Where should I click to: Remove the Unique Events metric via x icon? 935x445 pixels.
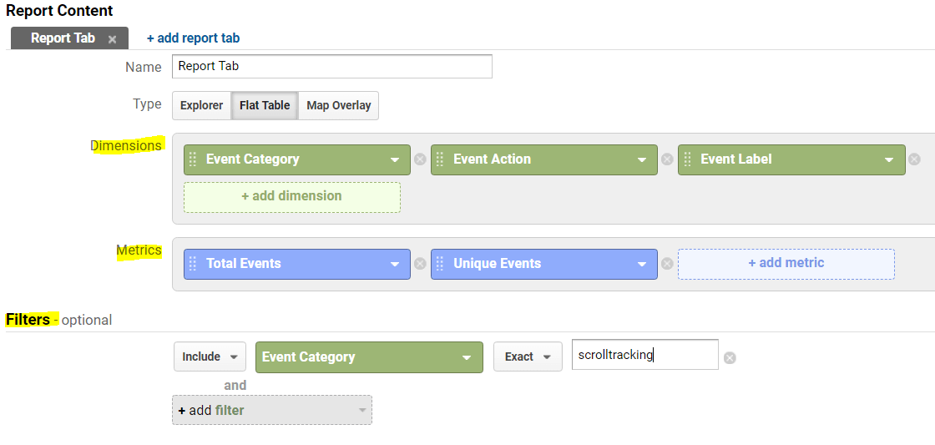click(x=667, y=264)
